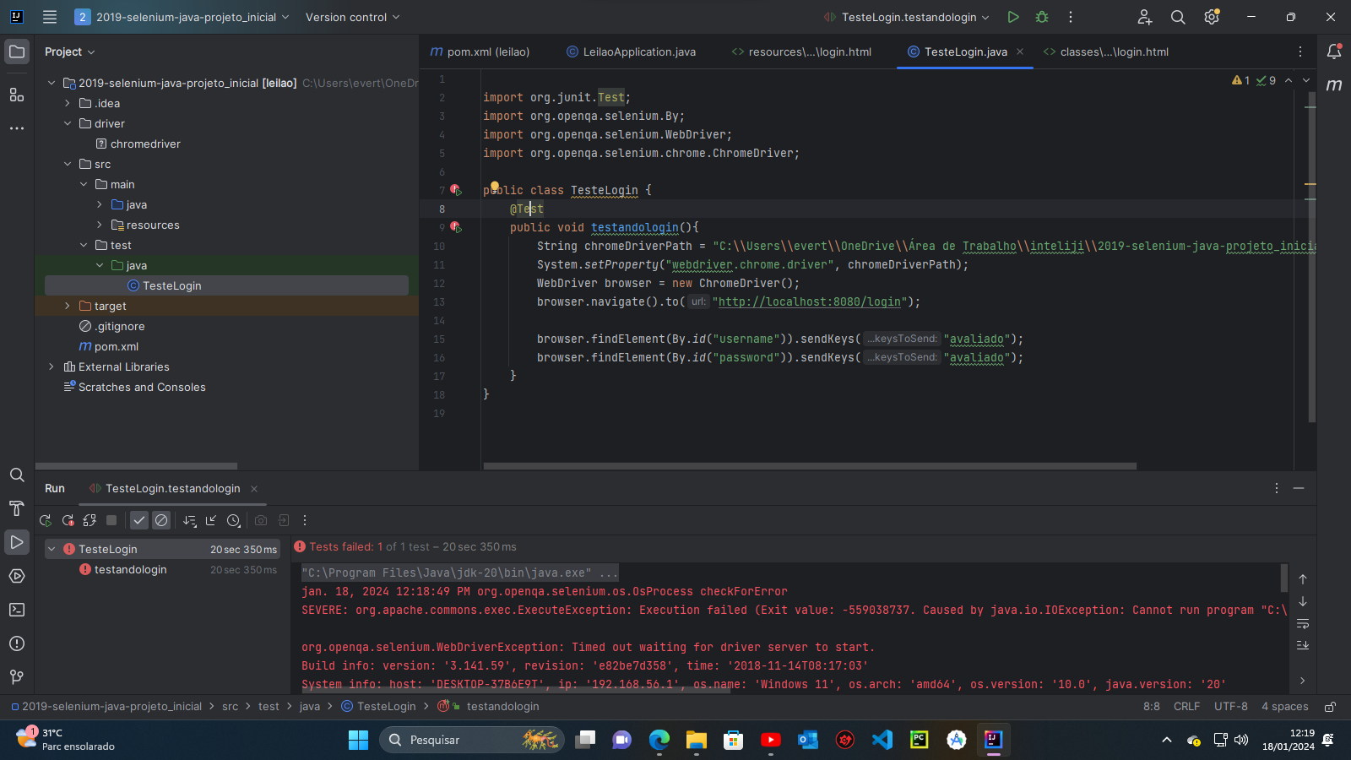
Task: Toggle Show Passed tests checkmark
Action: [x=139, y=520]
